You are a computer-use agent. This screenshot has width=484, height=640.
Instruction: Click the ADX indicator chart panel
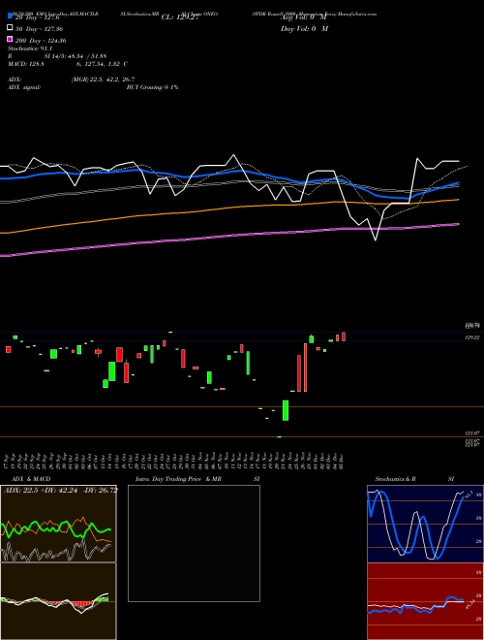[x=58, y=524]
